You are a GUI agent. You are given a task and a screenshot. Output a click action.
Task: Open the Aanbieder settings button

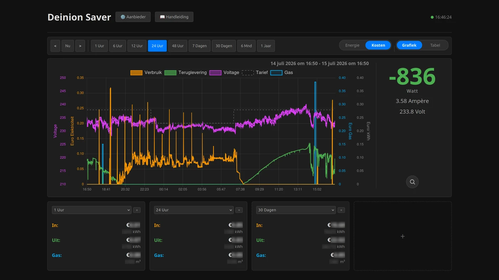(133, 17)
